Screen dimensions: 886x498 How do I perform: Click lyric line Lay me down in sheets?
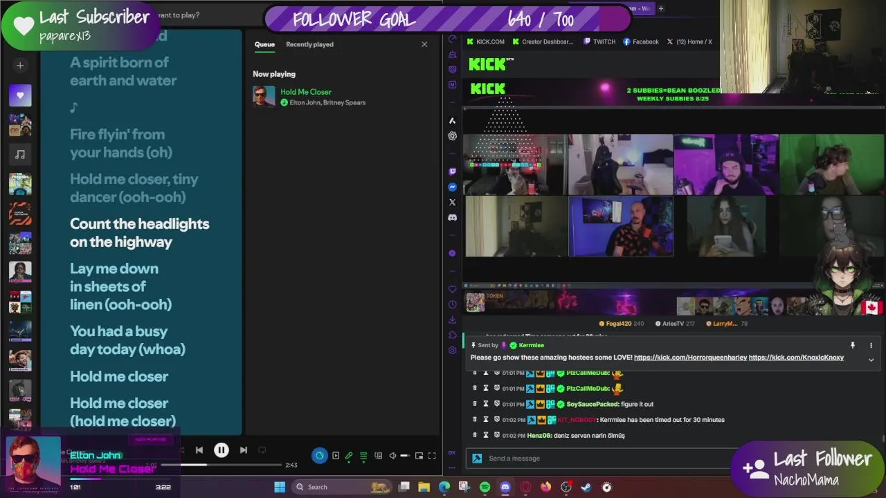121,286
